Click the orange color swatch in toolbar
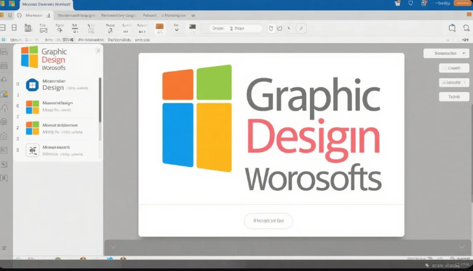 [160, 27]
